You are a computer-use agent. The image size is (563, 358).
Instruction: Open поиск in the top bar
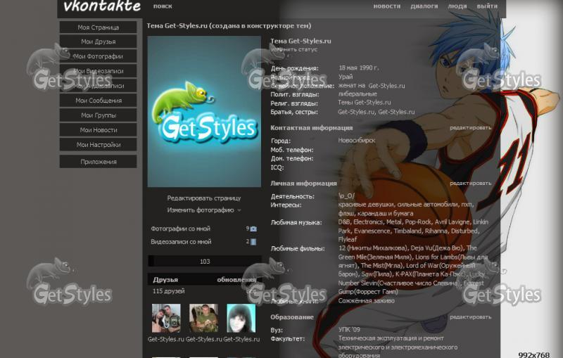tap(163, 6)
